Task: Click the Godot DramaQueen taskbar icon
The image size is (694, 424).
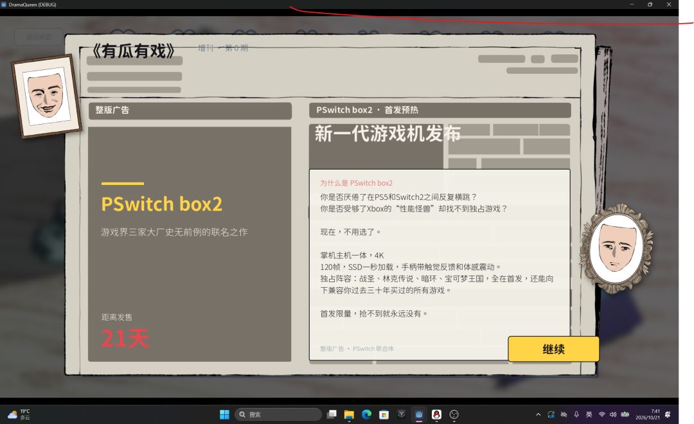Action: pos(419,414)
